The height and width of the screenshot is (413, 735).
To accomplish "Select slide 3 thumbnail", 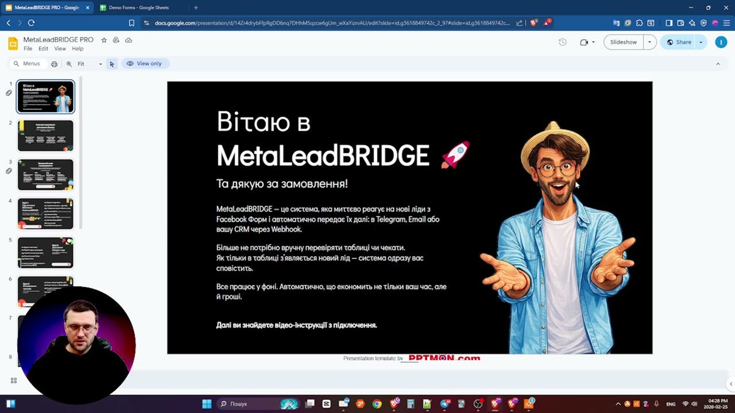I will (x=45, y=174).
